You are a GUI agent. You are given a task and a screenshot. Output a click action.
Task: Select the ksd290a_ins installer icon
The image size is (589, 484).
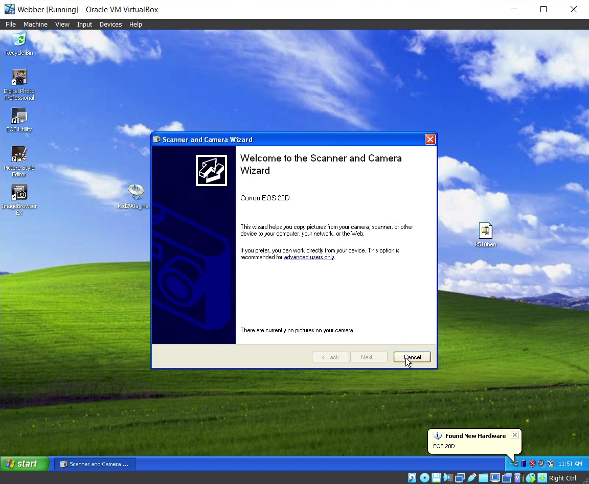click(135, 193)
